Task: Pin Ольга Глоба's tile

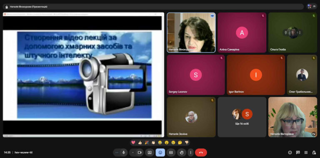Action: (286, 32)
